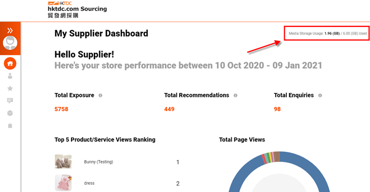The image size is (370, 192).
Task: Open the chat messages sidebar icon
Action: pos(10,100)
